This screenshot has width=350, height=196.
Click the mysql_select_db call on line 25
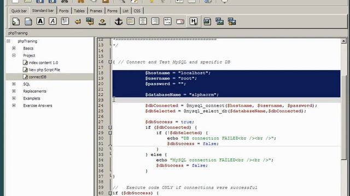point(244,111)
